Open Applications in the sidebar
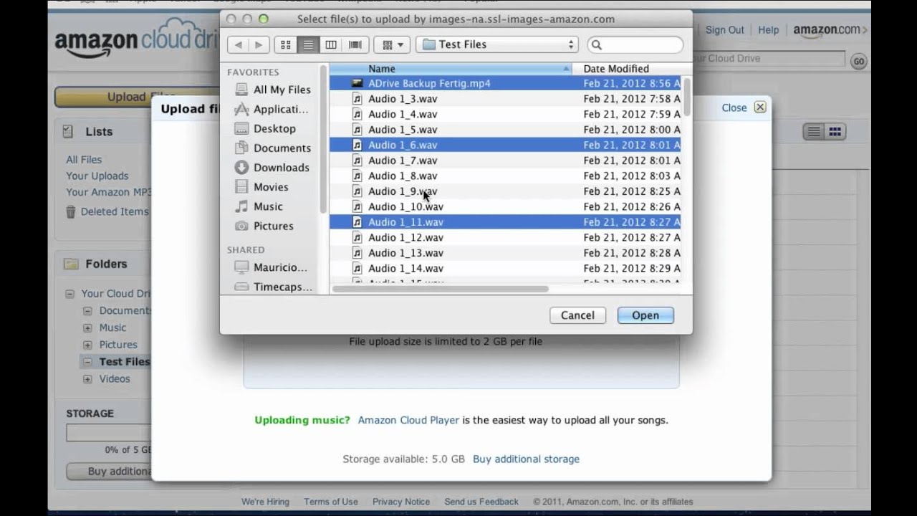The height and width of the screenshot is (516, 917). 272,109
